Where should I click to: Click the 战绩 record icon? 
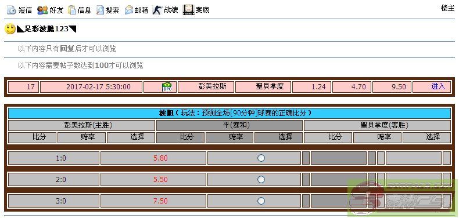point(157,10)
